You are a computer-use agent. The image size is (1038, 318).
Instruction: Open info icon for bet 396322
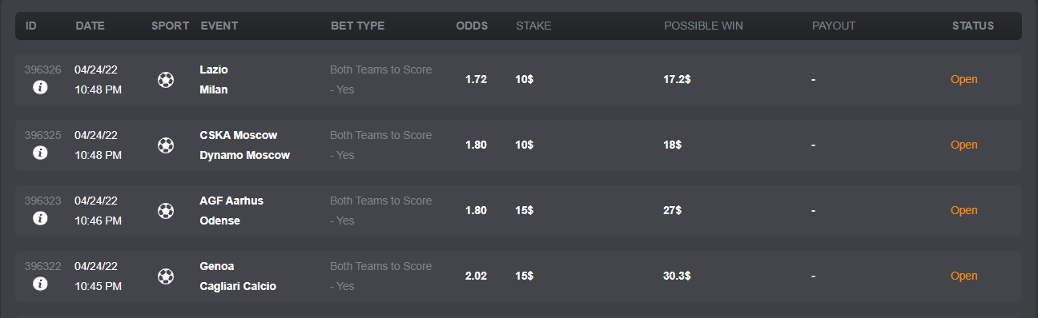coord(40,284)
